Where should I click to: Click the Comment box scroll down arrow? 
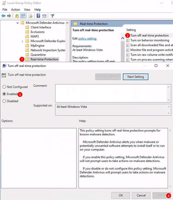coord(168,100)
